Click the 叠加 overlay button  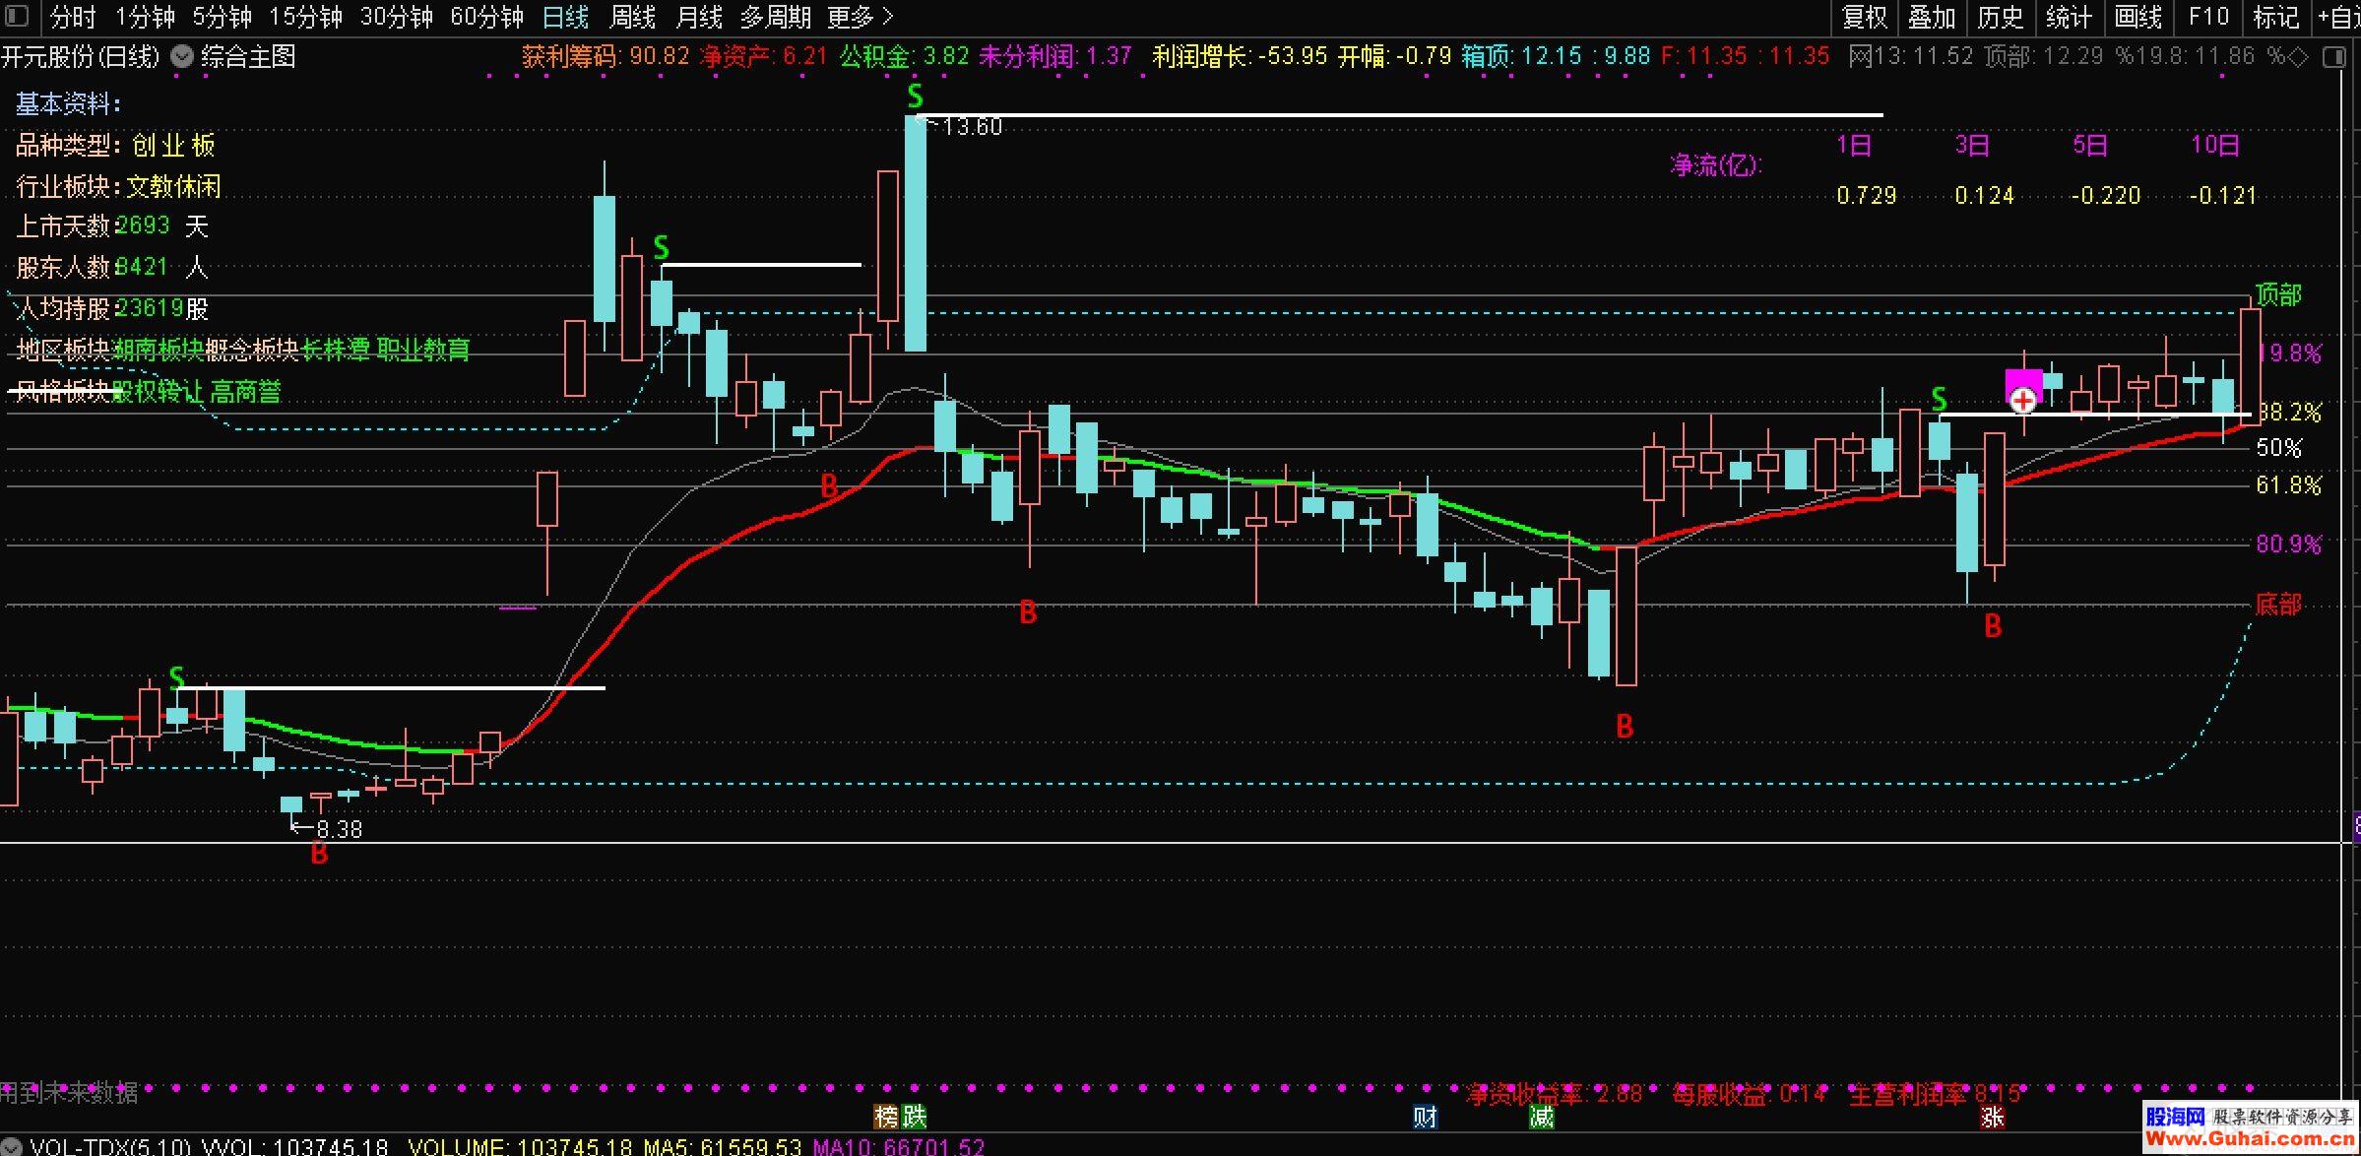pyautogui.click(x=1931, y=17)
